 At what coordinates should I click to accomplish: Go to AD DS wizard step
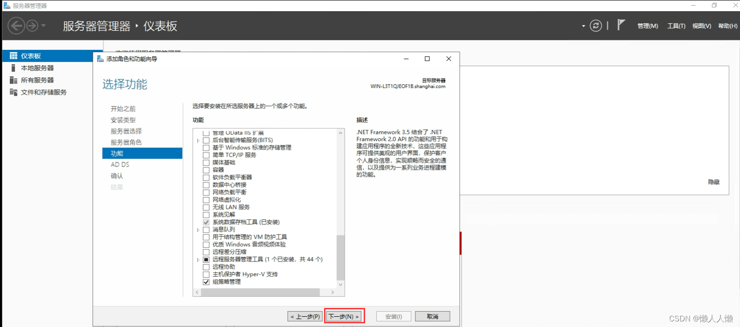[120, 165]
